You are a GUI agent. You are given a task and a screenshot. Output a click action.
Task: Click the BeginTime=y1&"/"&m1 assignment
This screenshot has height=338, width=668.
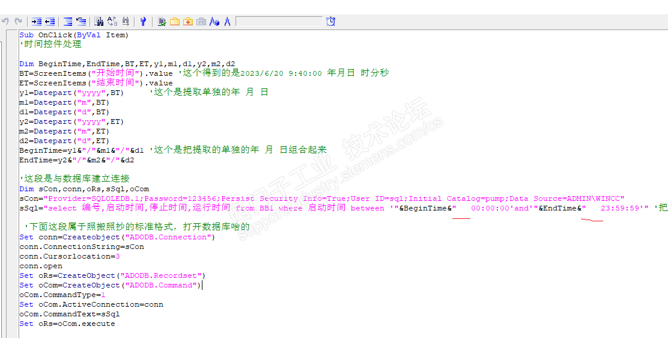pyautogui.click(x=81, y=150)
